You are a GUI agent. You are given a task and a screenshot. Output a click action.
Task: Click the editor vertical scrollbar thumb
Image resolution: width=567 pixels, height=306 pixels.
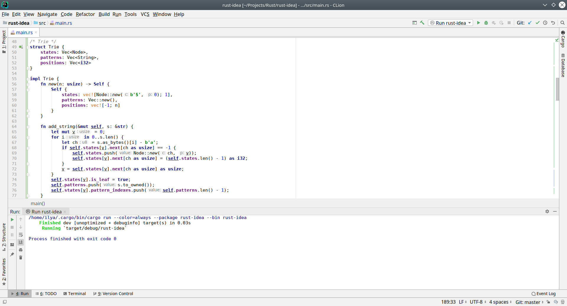coord(557,89)
